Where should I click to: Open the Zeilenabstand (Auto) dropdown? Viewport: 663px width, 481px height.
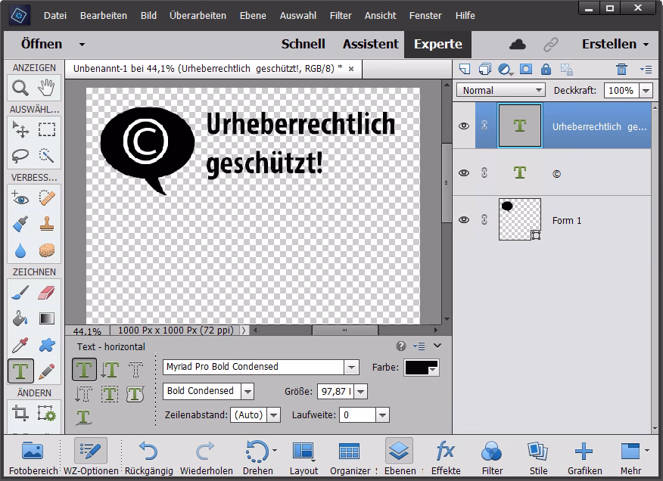273,415
